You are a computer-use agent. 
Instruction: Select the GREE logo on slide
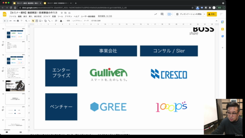(108, 107)
